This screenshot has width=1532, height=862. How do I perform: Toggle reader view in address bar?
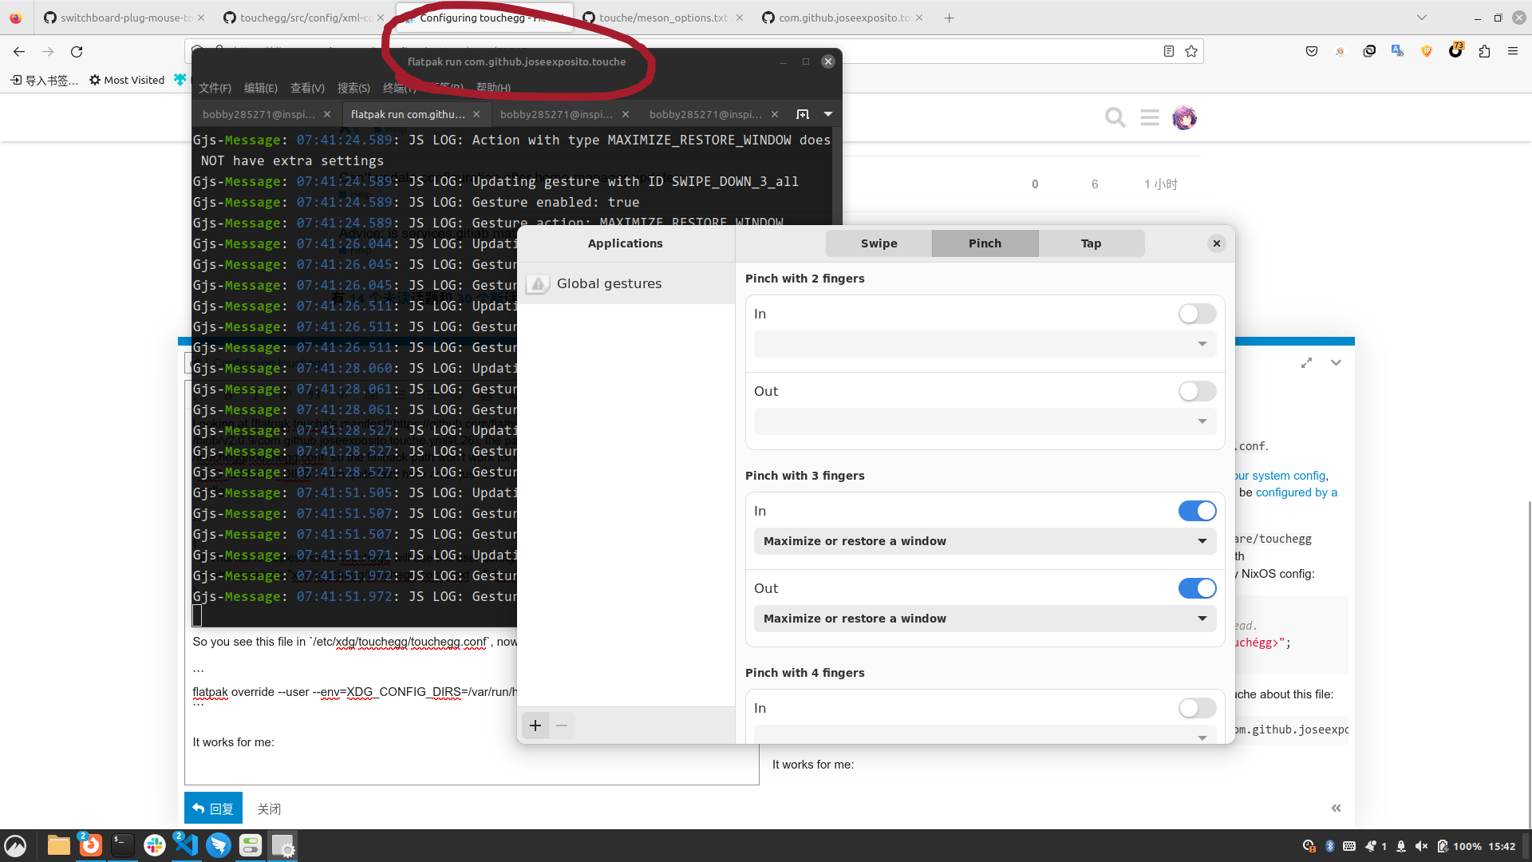(1168, 51)
